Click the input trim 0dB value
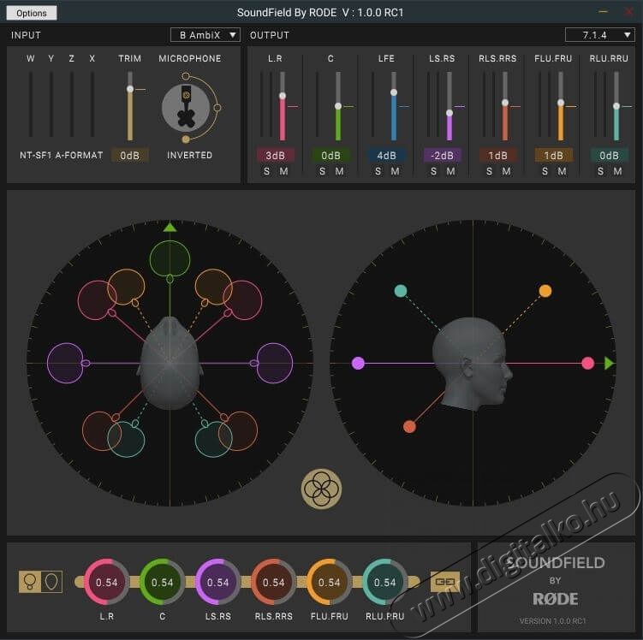The image size is (643, 640). (x=130, y=155)
